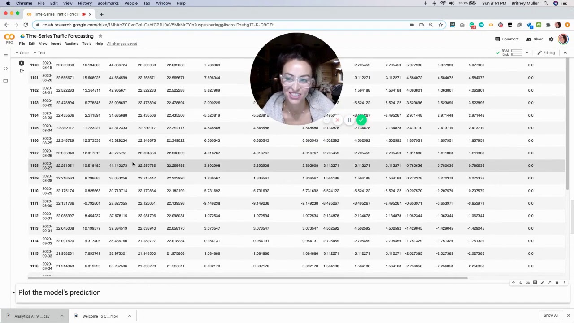Move cell down with arrow icon
The image size is (574, 323).
(x=520, y=283)
